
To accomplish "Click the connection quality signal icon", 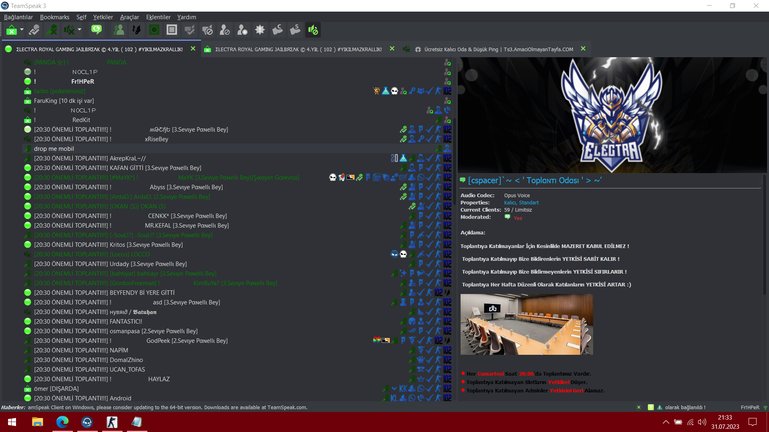I will point(765,408).
